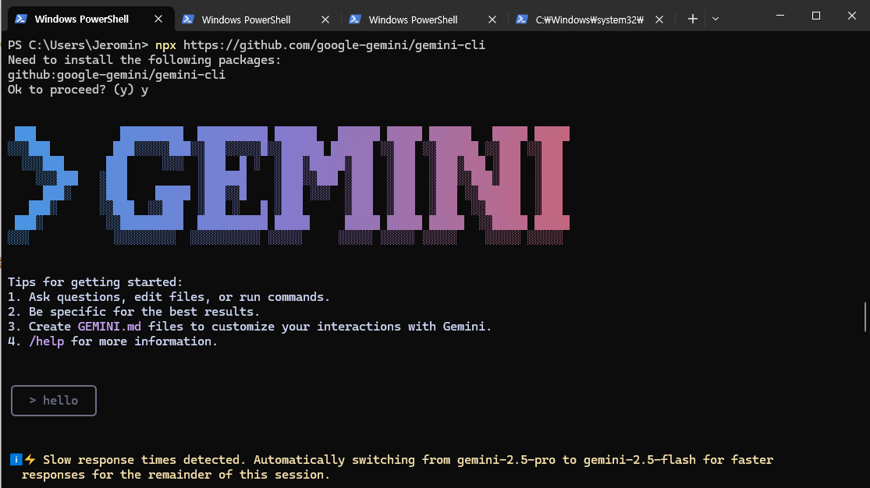This screenshot has width=870, height=488.
Task: Maximize the terminal window
Action: pyautogui.click(x=815, y=16)
